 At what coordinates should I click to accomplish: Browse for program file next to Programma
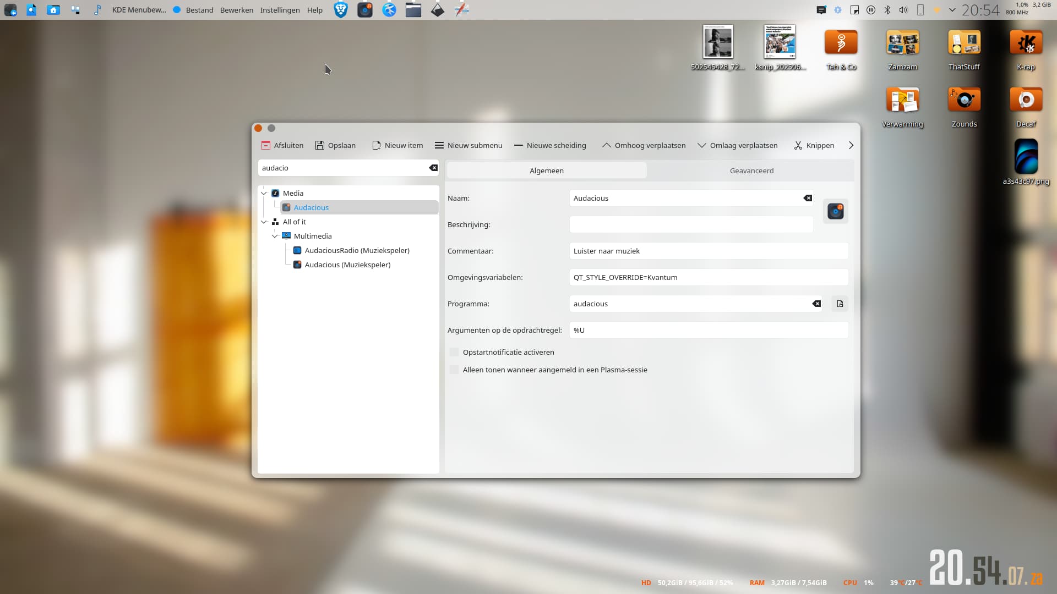(840, 304)
